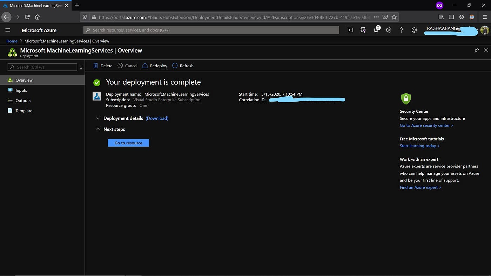
Task: Open the notifications bell
Action: click(376, 30)
